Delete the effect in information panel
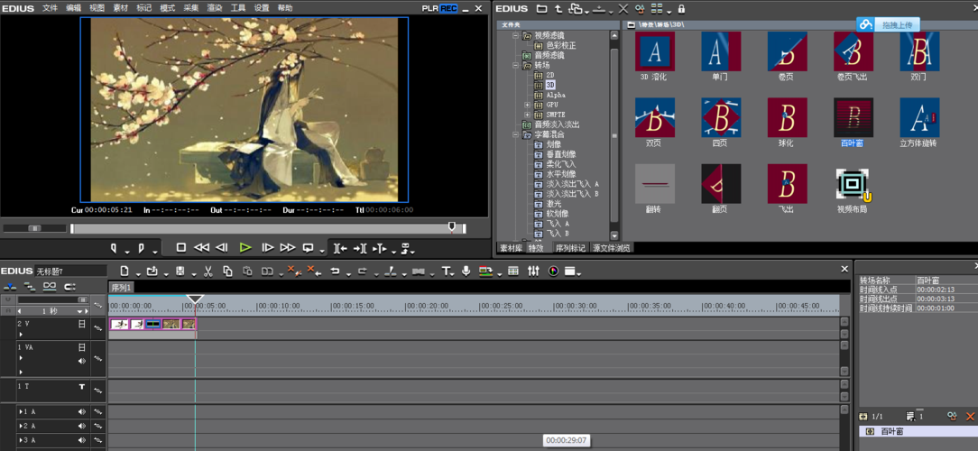The width and height of the screenshot is (978, 451). pos(970,416)
